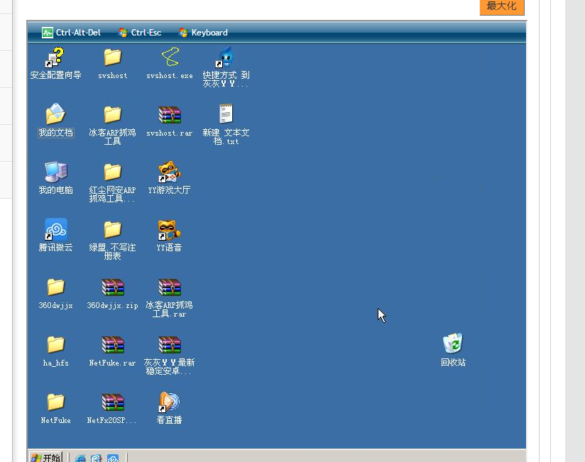Send Ctrl-Esc to the remote desktop
585x462 pixels.
click(x=140, y=33)
